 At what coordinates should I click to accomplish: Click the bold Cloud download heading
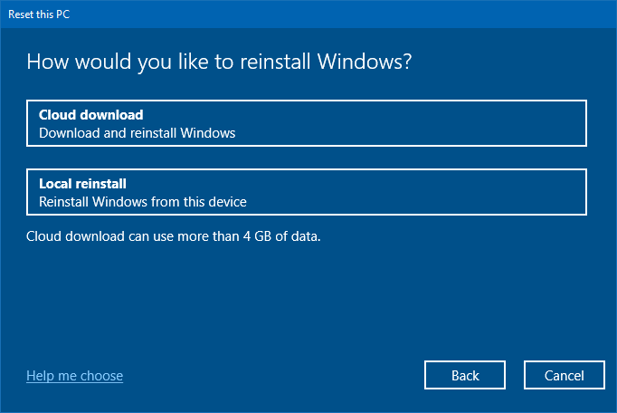click(90, 115)
